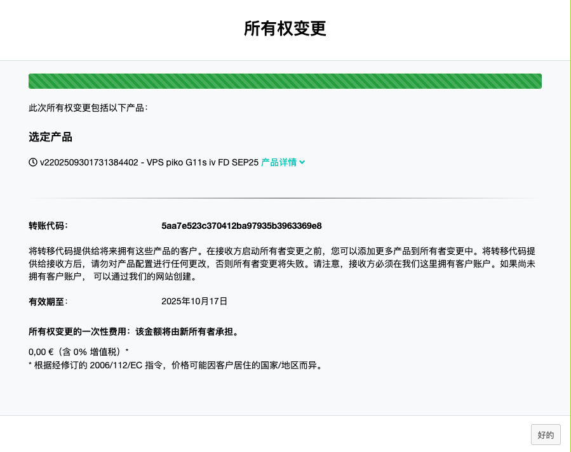Click the transfer code 5aa7e523c370412ba97935b3963369e8

[x=241, y=226]
